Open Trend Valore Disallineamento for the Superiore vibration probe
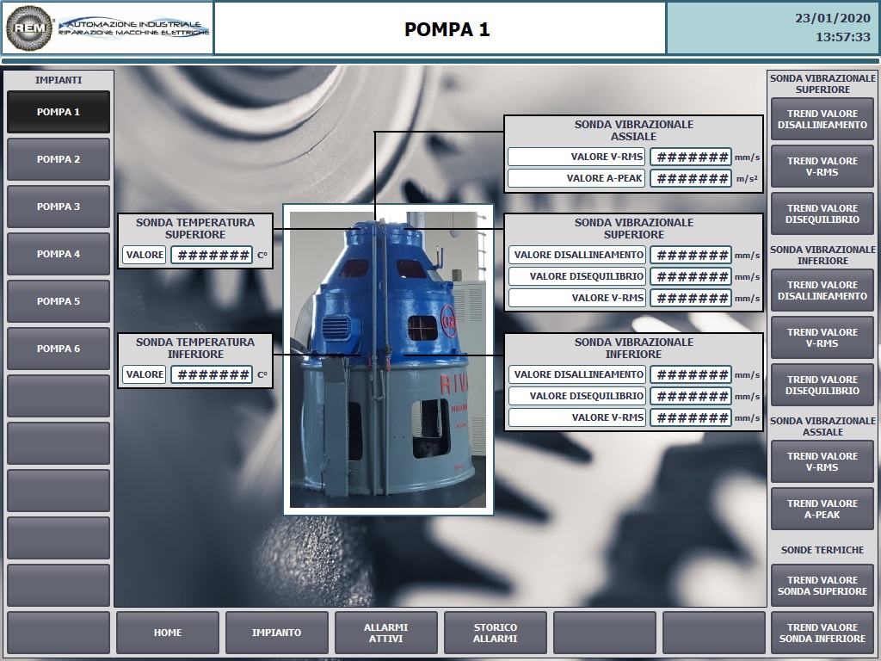Viewport: 881px width, 661px height. coord(822,119)
